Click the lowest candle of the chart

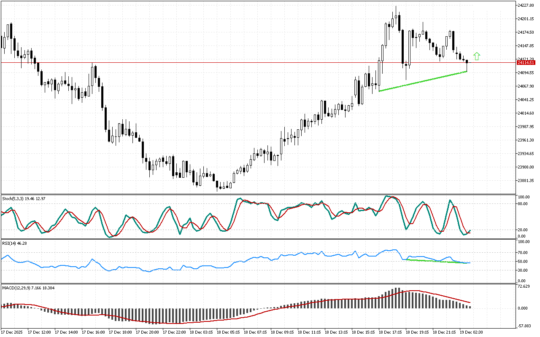coord(217,185)
